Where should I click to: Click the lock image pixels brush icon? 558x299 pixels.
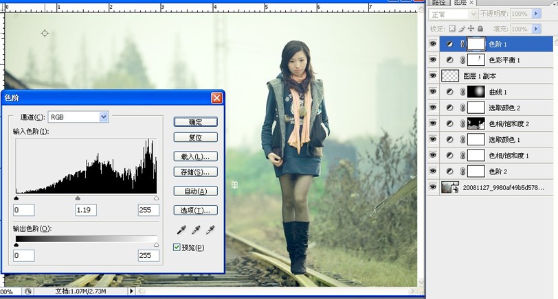coord(462,28)
